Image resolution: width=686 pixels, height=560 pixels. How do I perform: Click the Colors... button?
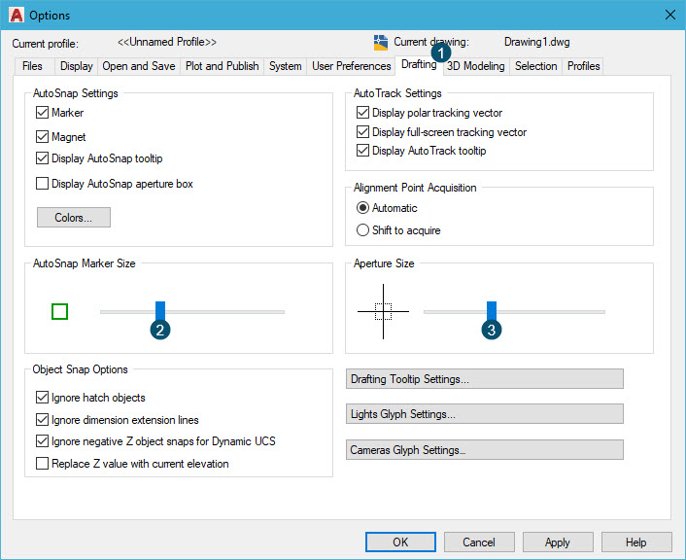tap(74, 217)
